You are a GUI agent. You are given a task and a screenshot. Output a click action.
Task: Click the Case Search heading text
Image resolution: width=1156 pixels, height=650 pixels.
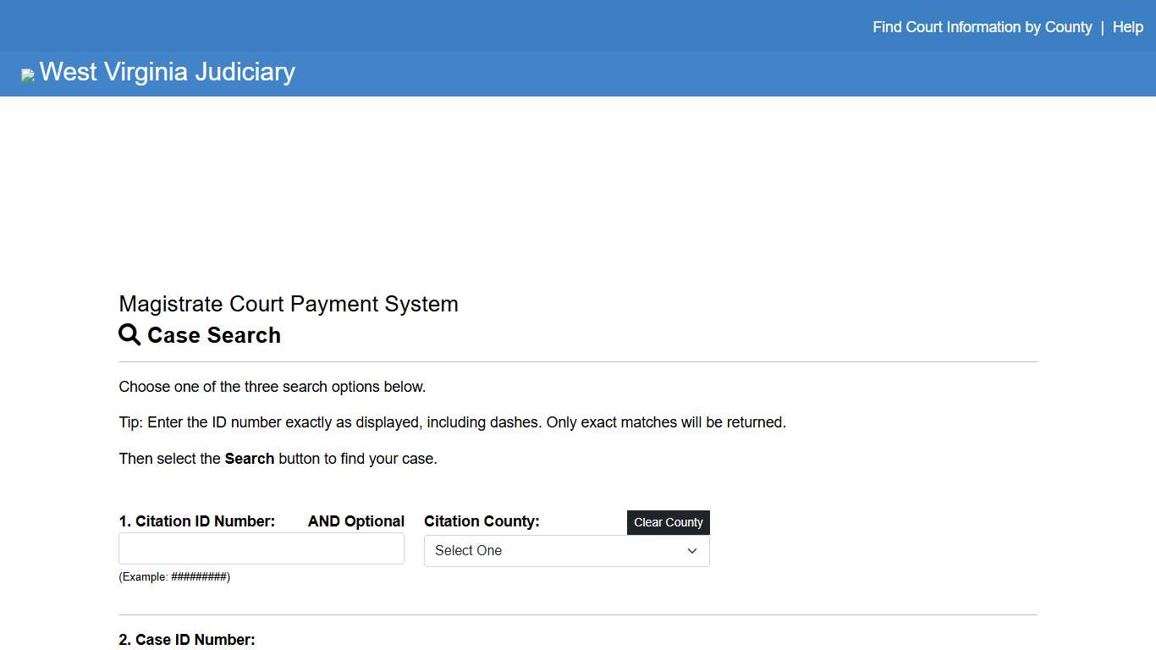point(213,335)
